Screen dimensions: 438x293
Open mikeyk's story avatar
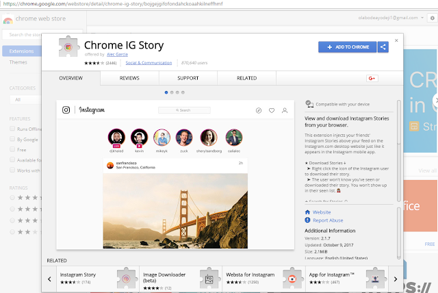[x=162, y=137]
